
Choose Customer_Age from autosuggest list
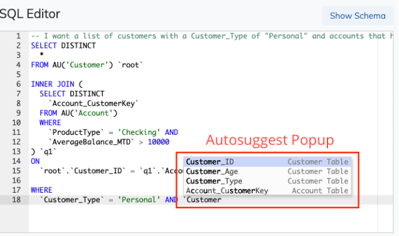[x=267, y=171]
